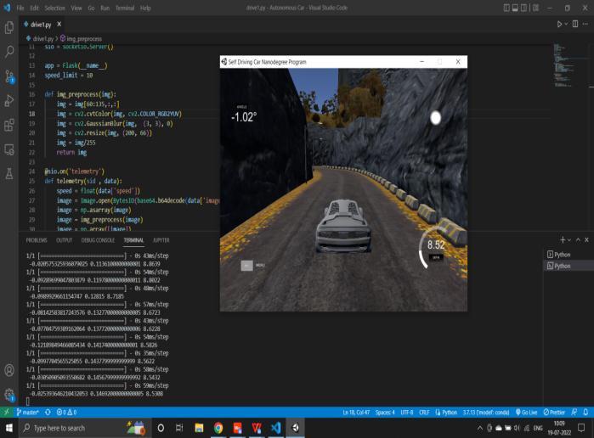Click the Synchronize Changes icon in the status bar
The image size is (594, 438).
[48, 413]
